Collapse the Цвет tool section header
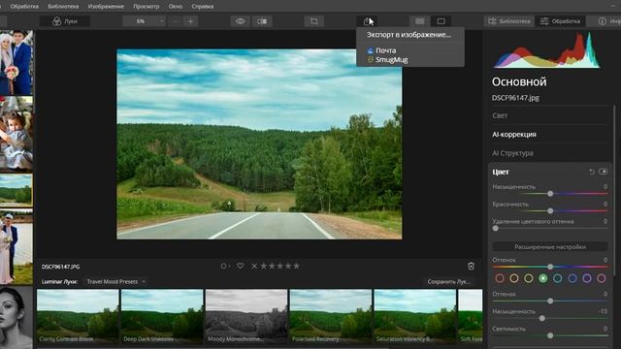Viewport: 621px width, 349px height. 501,173
